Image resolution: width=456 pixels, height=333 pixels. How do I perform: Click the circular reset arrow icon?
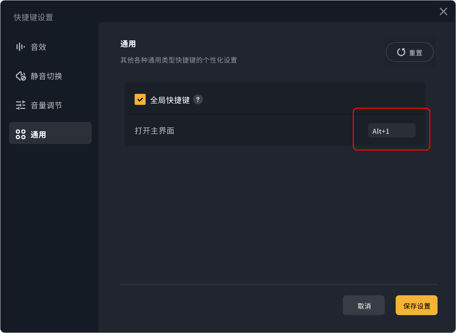pyautogui.click(x=401, y=52)
